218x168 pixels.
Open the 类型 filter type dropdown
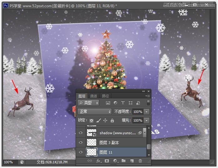pyautogui.click(x=89, y=103)
